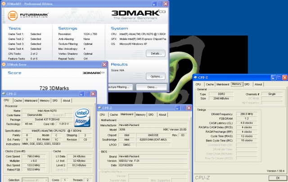Click the CAS# Latency value 4.0 clocks
The image size is (288, 182).
pos(247,123)
